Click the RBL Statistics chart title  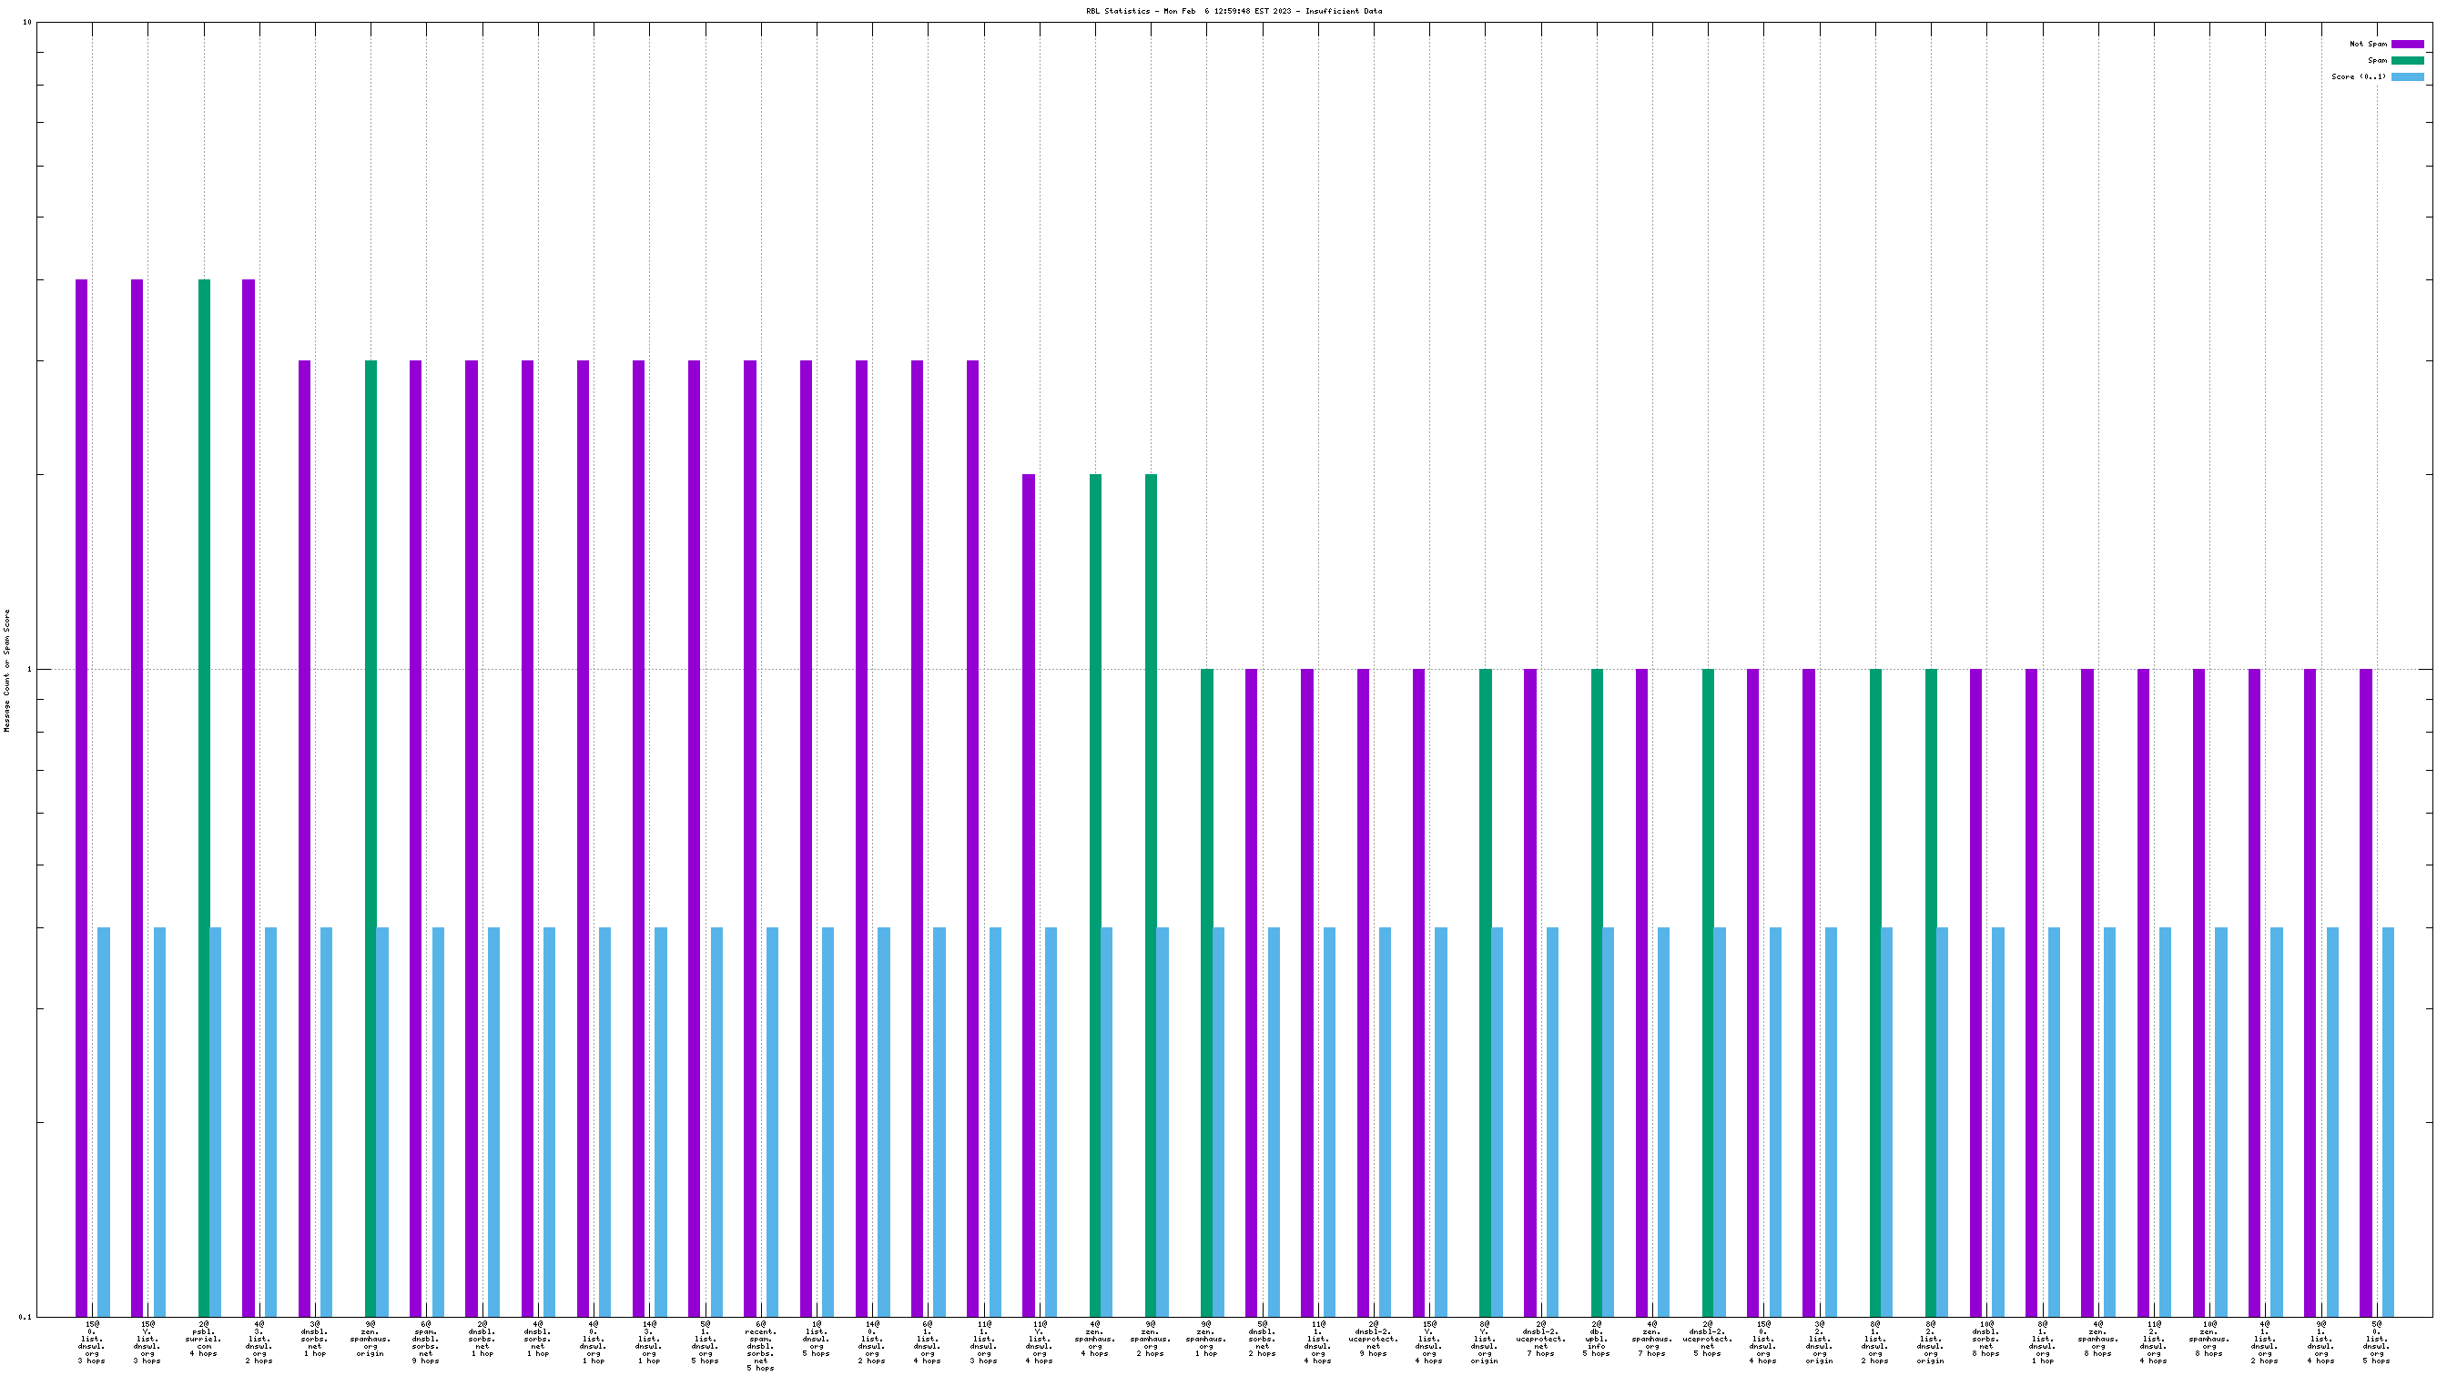[1234, 12]
